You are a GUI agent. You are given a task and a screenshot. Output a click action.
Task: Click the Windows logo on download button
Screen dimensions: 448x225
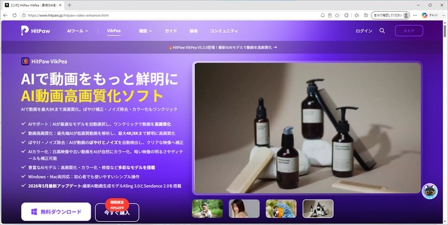pos(34,212)
